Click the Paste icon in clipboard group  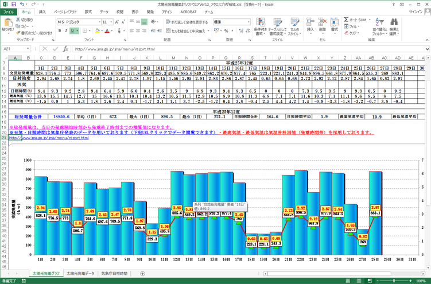click(7, 22)
